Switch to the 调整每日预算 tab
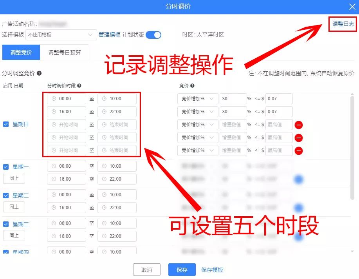This screenshot has height=279, width=359. click(65, 52)
